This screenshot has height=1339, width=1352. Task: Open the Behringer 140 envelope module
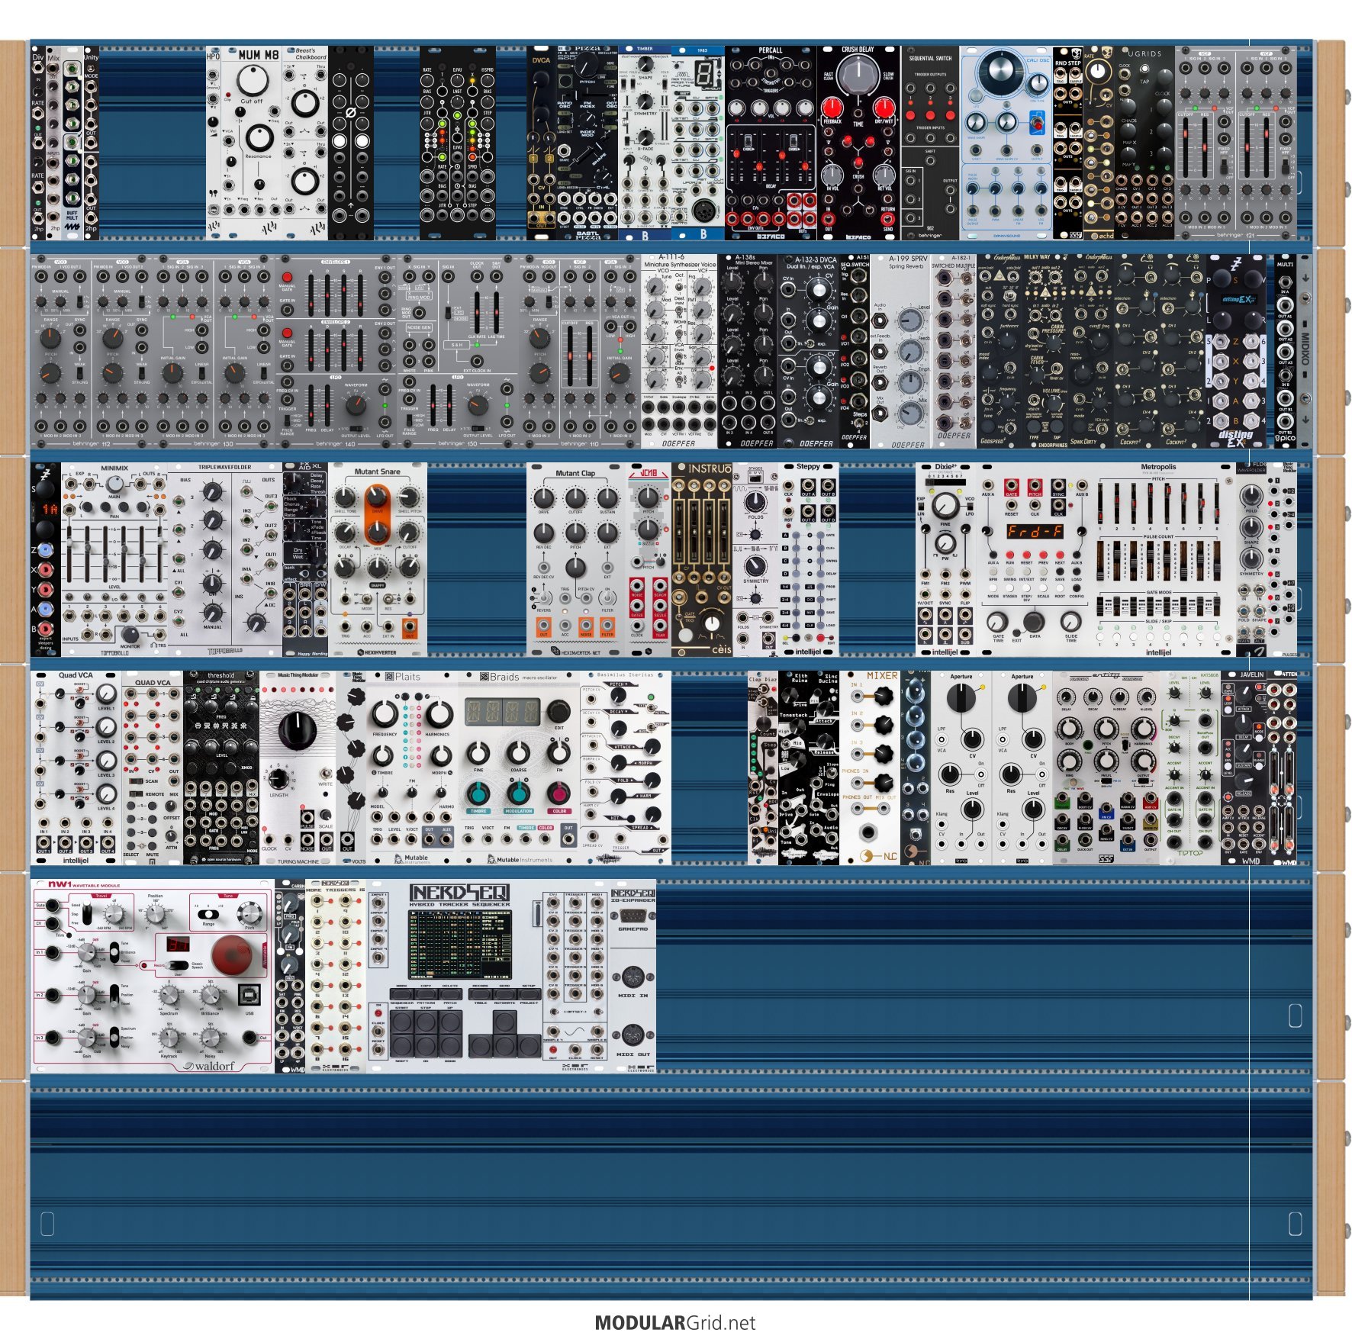click(x=336, y=352)
